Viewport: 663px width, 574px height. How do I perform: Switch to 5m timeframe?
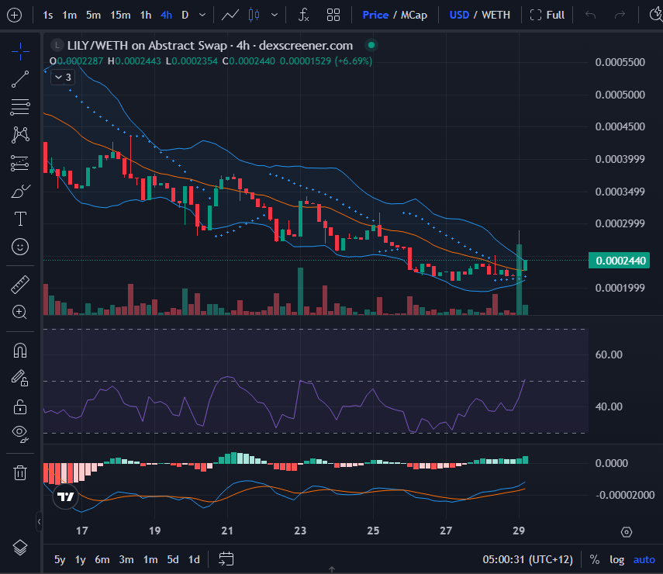(94, 16)
